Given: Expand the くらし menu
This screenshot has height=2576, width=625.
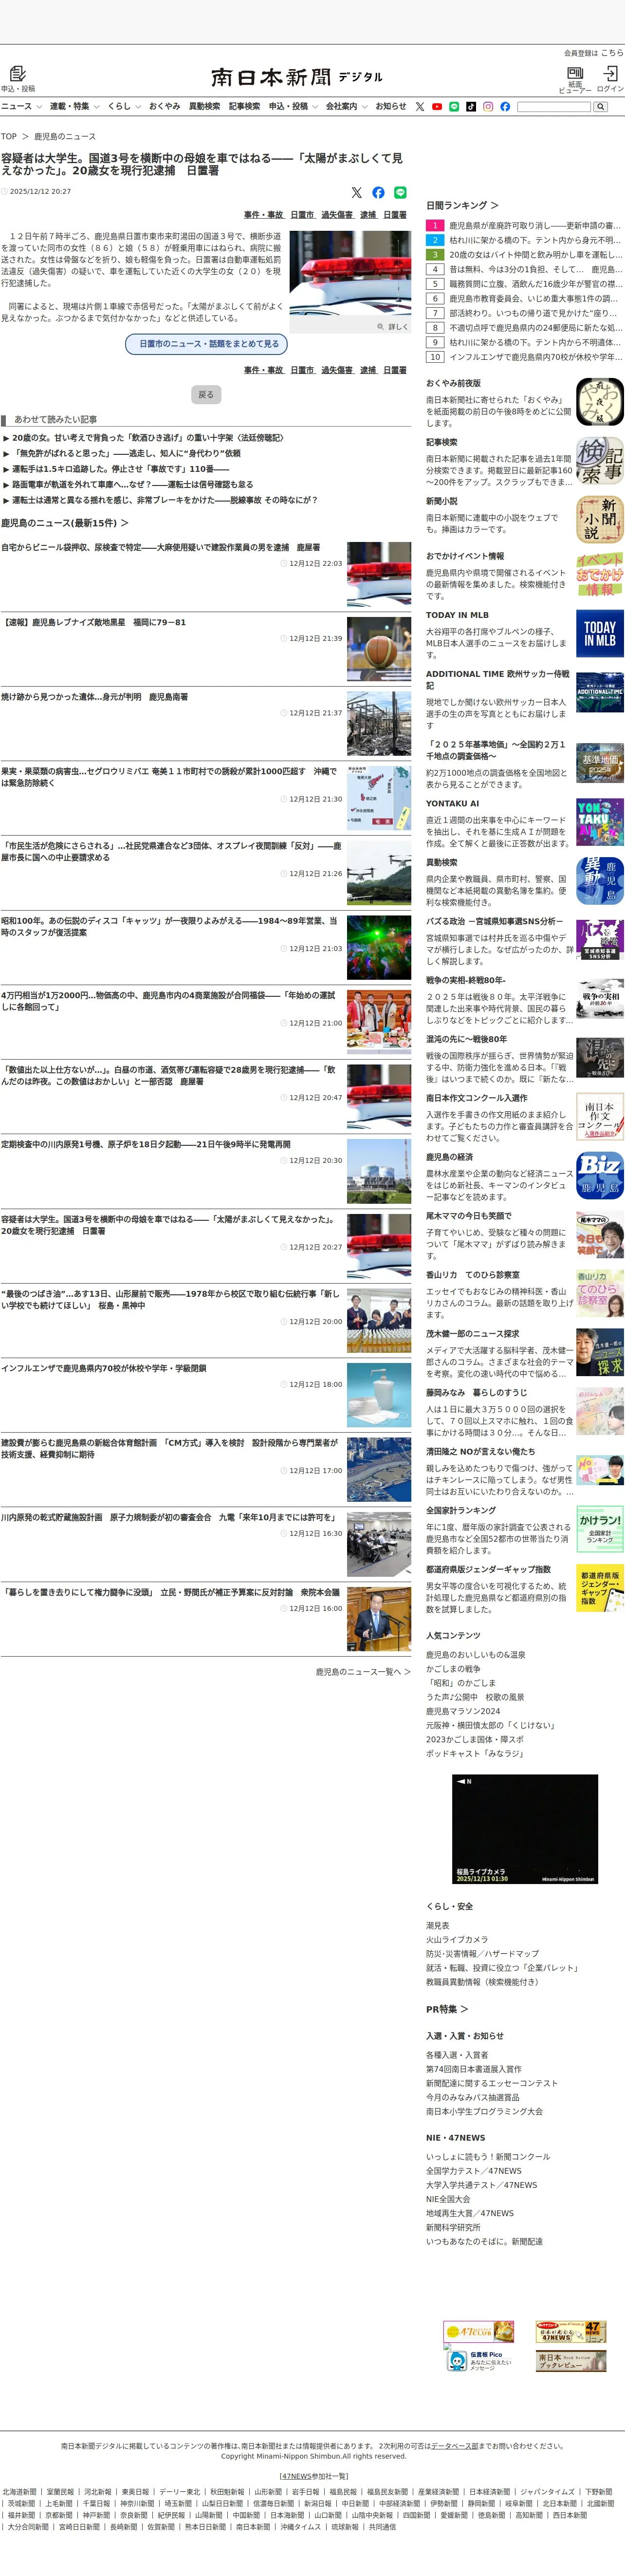Looking at the screenshot, I should click(x=124, y=106).
